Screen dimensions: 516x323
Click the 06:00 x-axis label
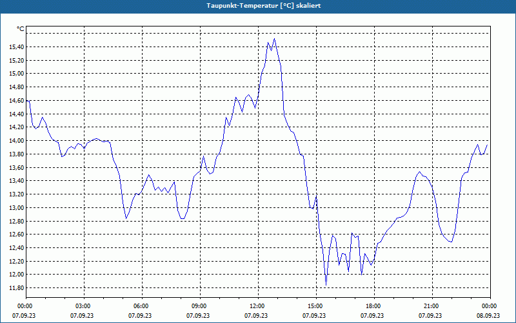(140, 306)
